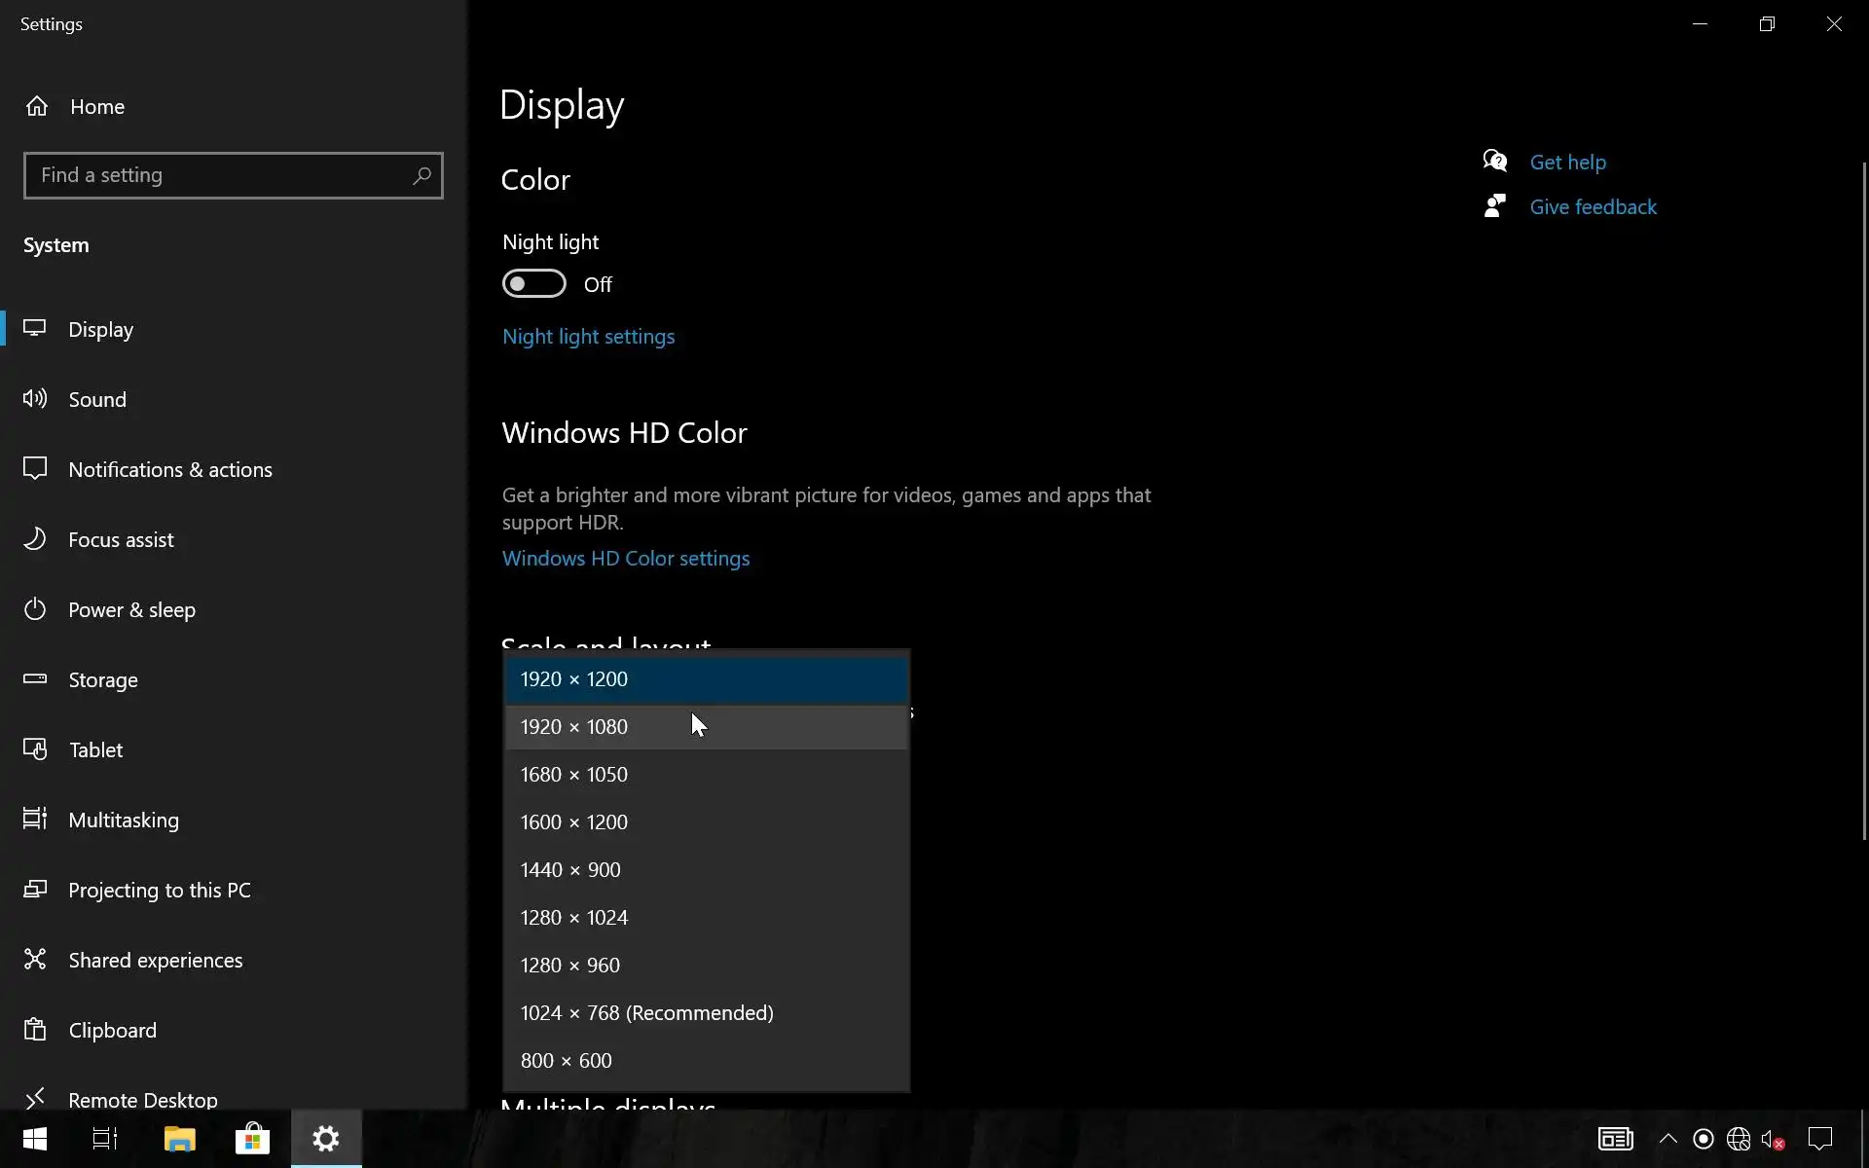
Task: Open Microsoft Store from taskbar
Action: point(252,1139)
